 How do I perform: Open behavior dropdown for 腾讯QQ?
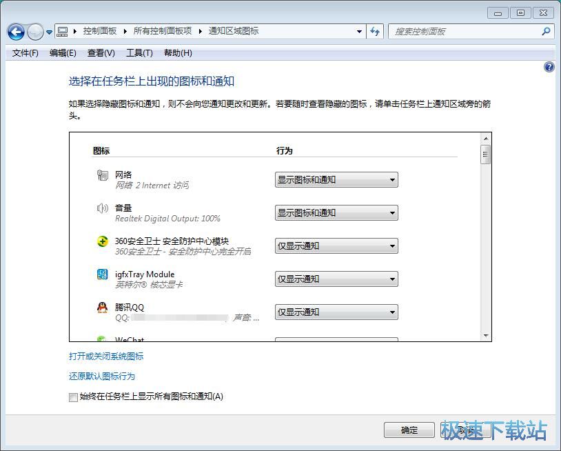point(336,312)
